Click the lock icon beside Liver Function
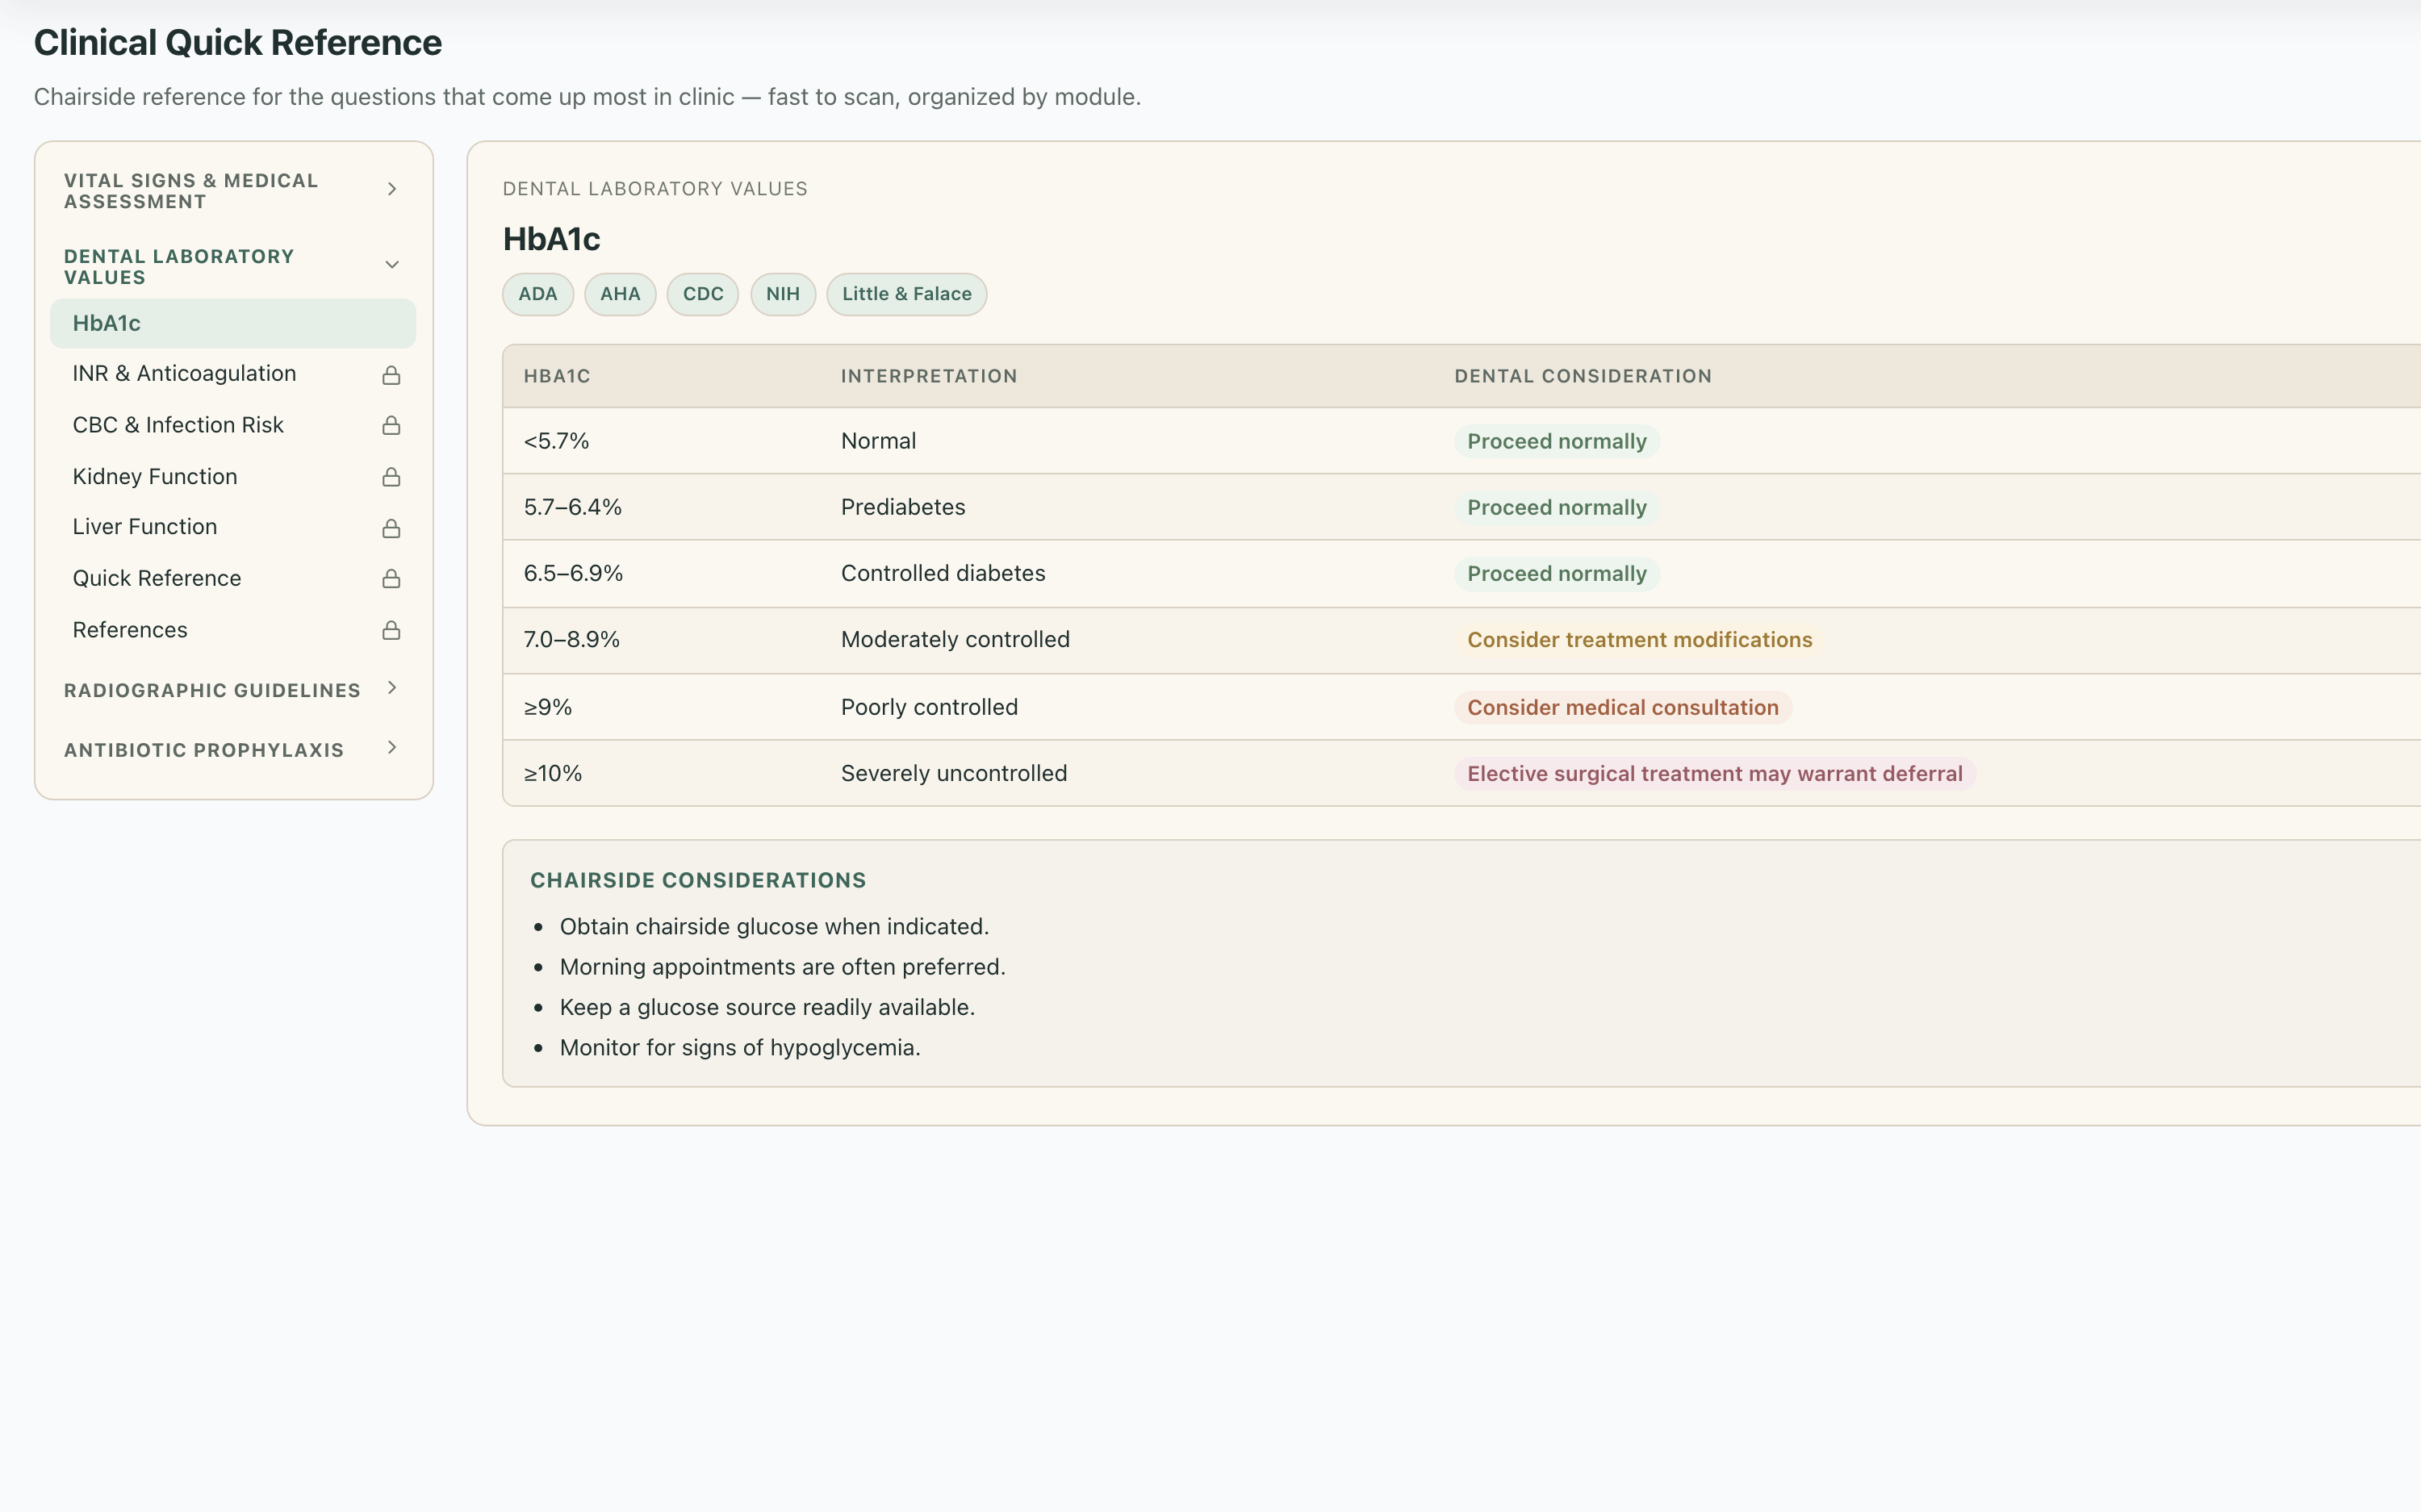Image resolution: width=2421 pixels, height=1512 pixels. coord(391,528)
